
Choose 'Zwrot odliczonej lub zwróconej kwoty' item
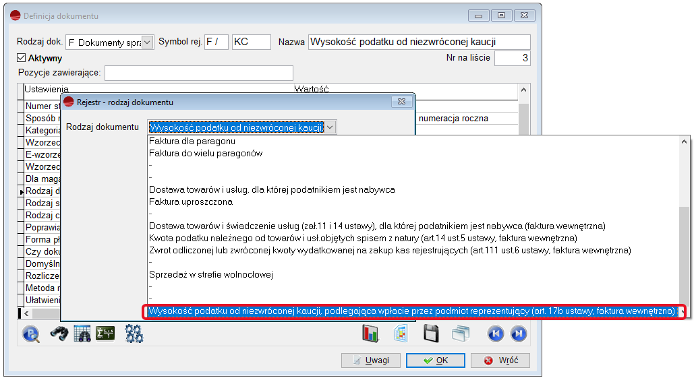(390, 251)
